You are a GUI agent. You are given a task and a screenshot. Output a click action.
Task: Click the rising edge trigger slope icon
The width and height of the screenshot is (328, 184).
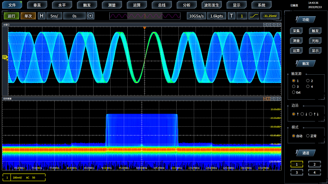pyautogui.click(x=254, y=16)
